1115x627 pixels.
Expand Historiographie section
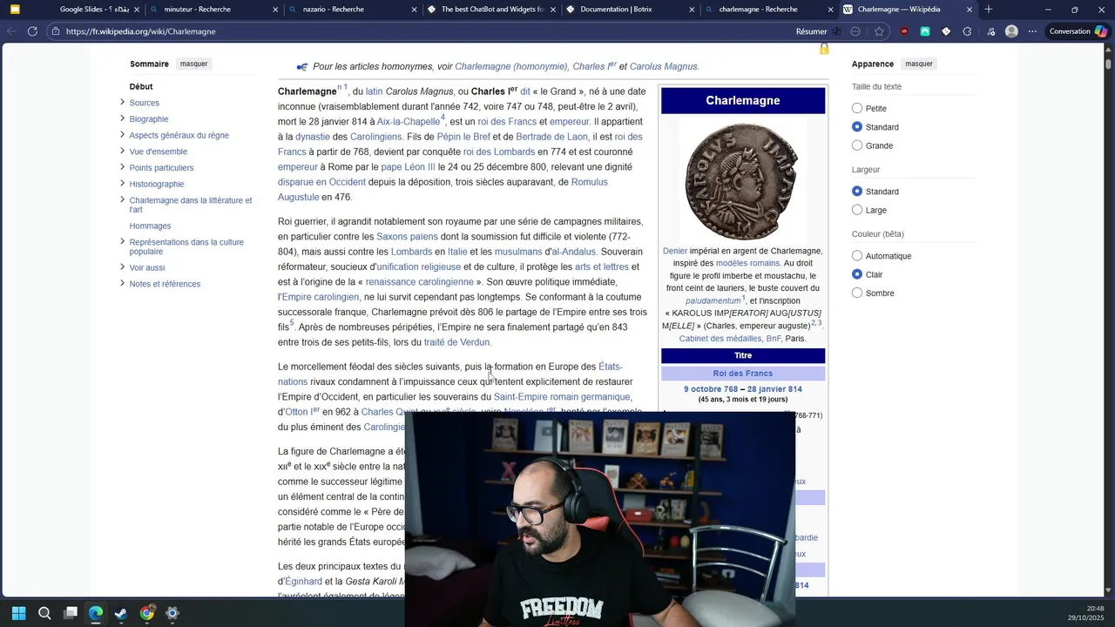[122, 184]
